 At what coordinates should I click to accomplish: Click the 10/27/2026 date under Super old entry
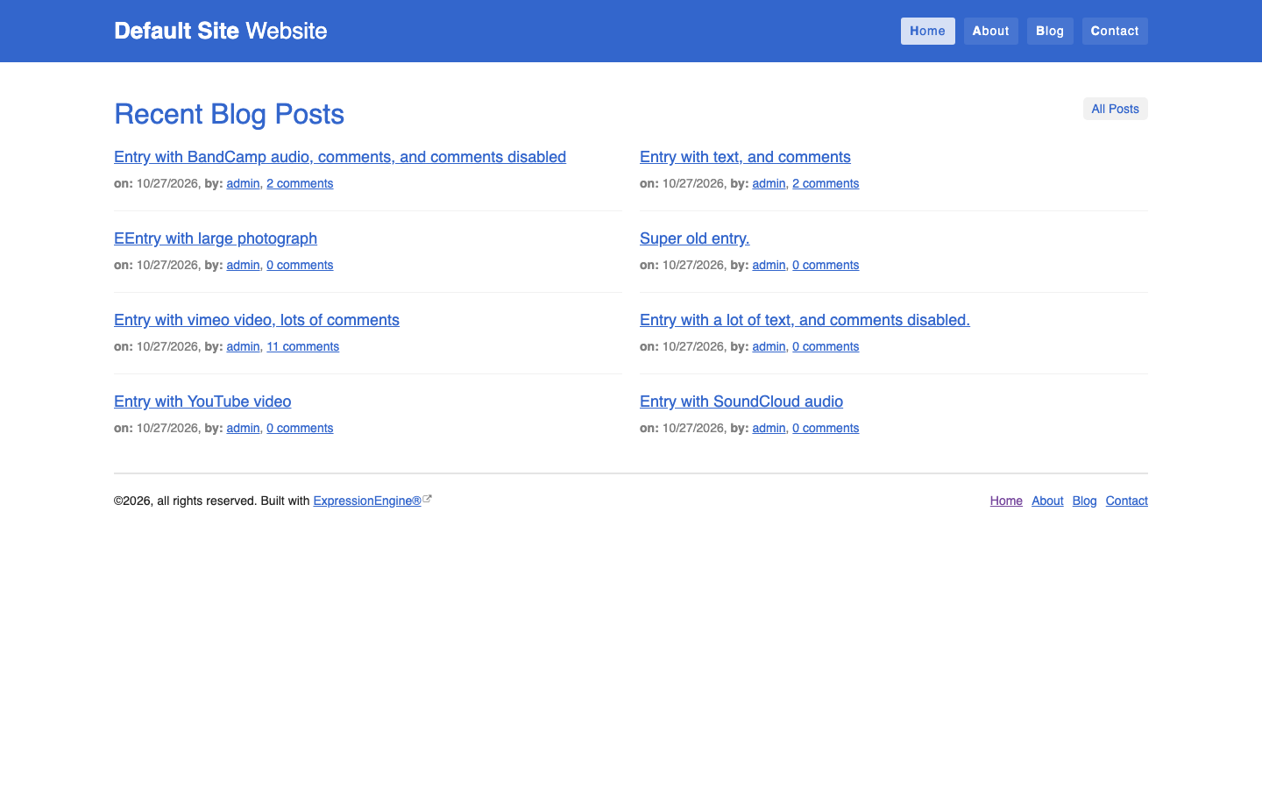(x=693, y=265)
